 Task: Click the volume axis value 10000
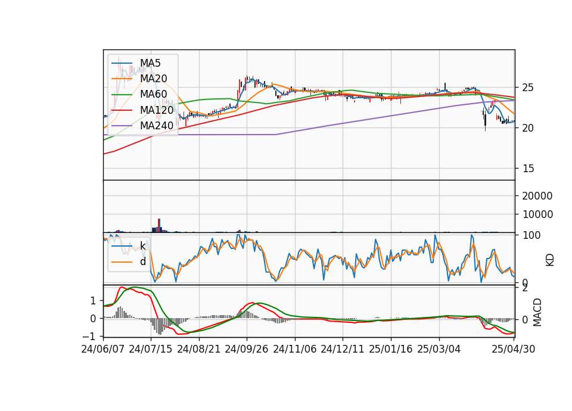click(537, 214)
